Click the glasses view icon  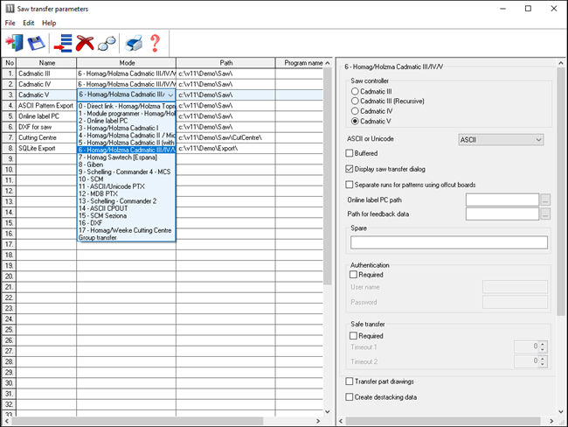tap(107, 42)
